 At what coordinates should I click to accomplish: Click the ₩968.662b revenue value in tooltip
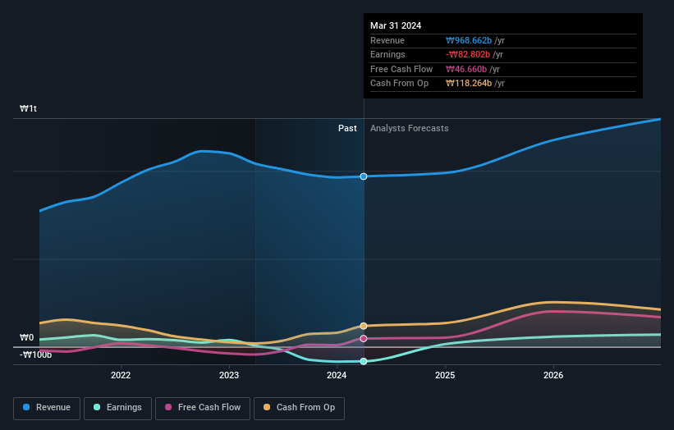469,40
